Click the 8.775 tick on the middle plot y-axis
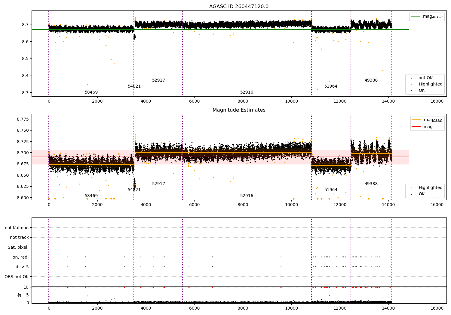Viewport: 451px width, 315px height. pos(23,119)
